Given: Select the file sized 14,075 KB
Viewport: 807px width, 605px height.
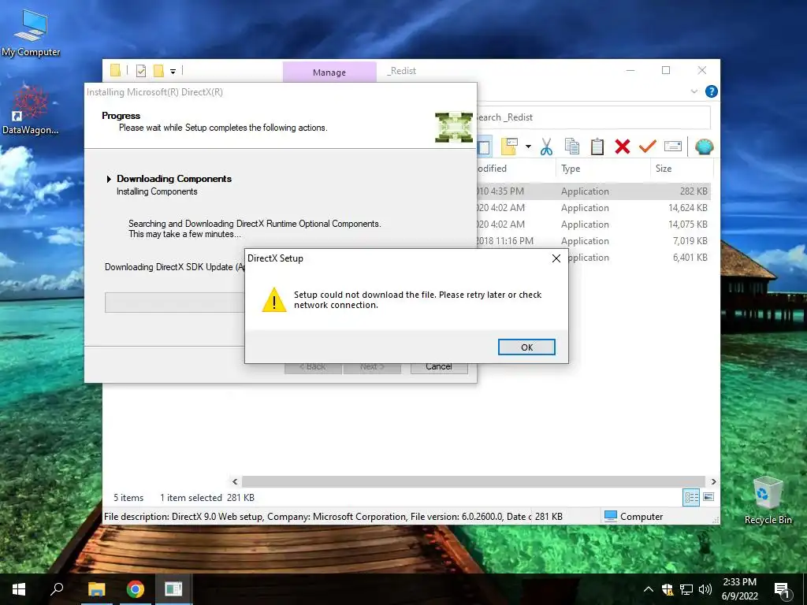Looking at the screenshot, I should coord(593,225).
